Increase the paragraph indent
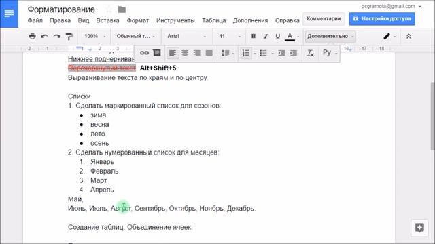This screenshot has height=244, width=435. (x=294, y=53)
